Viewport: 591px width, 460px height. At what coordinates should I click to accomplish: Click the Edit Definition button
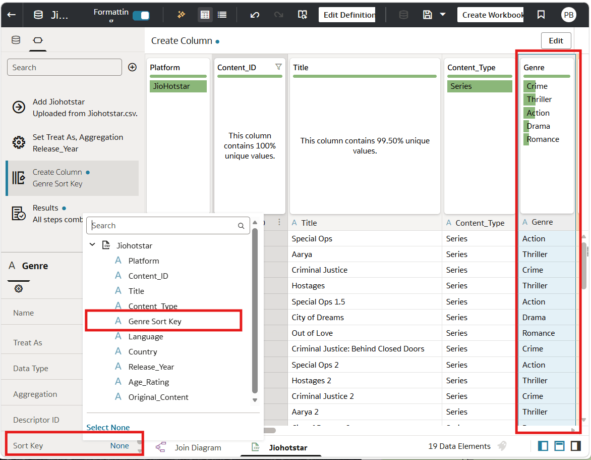pyautogui.click(x=347, y=15)
